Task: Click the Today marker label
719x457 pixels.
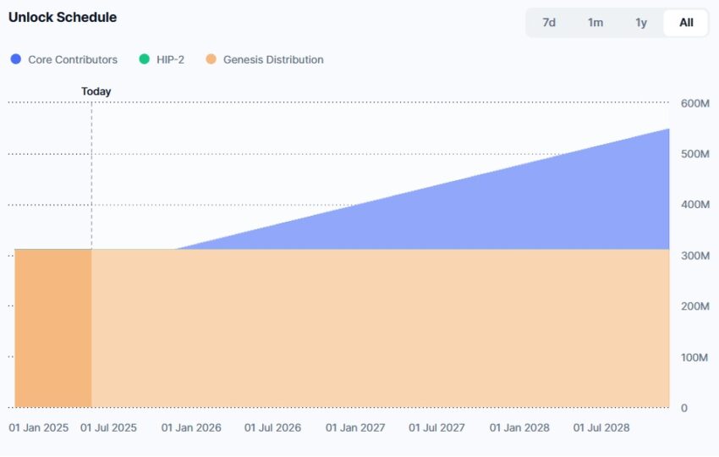Action: pyautogui.click(x=96, y=91)
